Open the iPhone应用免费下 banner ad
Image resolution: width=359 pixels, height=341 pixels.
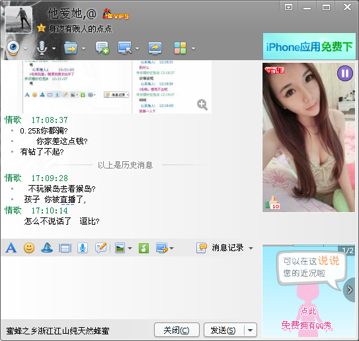pyautogui.click(x=309, y=46)
